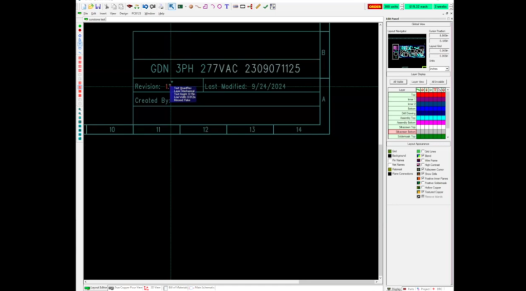Open the File menu
The height and width of the screenshot is (291, 526).
click(86, 13)
